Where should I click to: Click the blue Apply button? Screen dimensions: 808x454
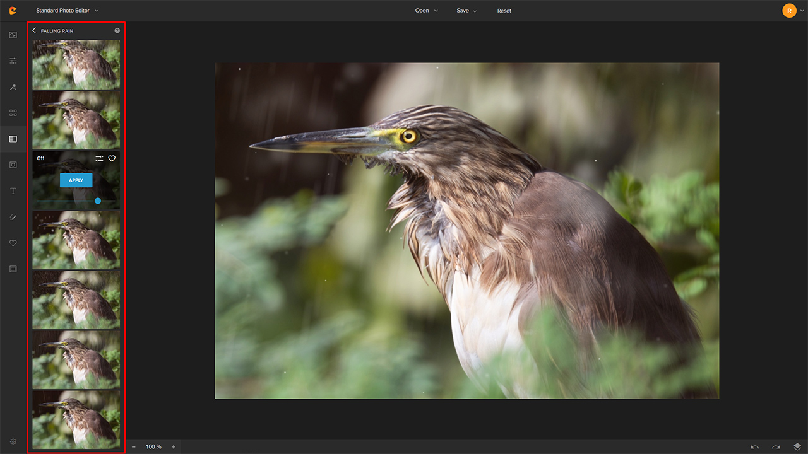(x=76, y=180)
